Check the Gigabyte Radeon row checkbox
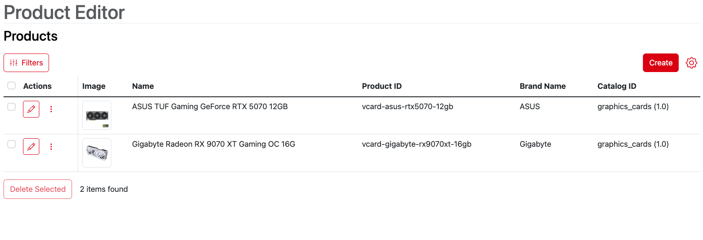Viewport: 703px width, 240px height. pos(11,145)
